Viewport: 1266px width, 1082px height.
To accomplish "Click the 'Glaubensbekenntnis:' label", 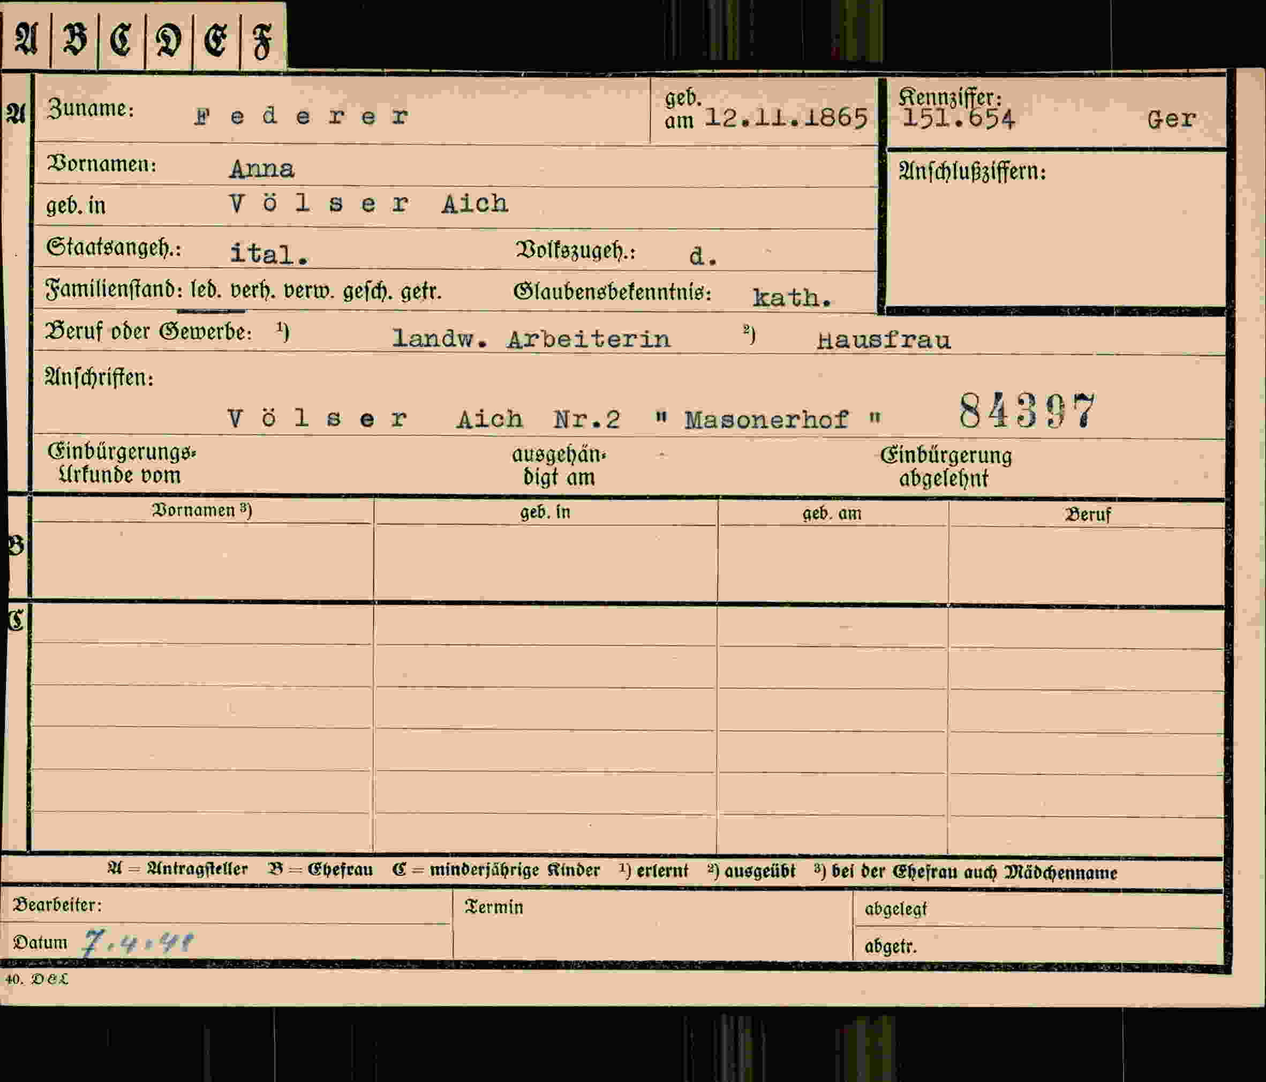I will 612,292.
